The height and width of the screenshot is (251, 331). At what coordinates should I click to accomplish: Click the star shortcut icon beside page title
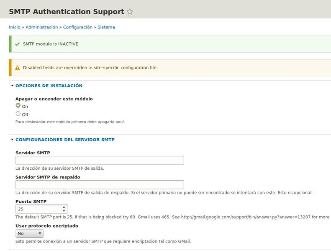click(x=130, y=11)
